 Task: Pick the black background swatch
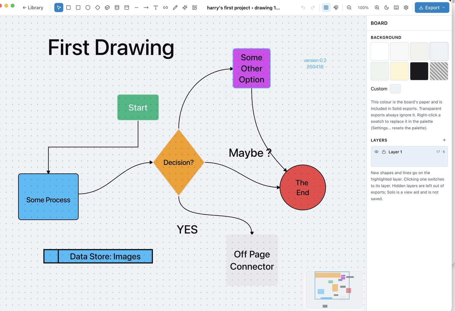click(419, 71)
